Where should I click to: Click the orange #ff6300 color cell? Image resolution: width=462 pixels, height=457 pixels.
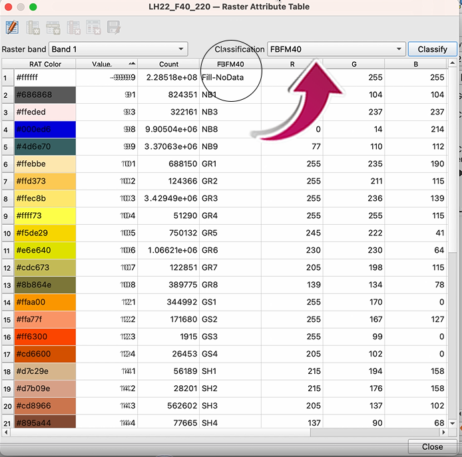45,337
